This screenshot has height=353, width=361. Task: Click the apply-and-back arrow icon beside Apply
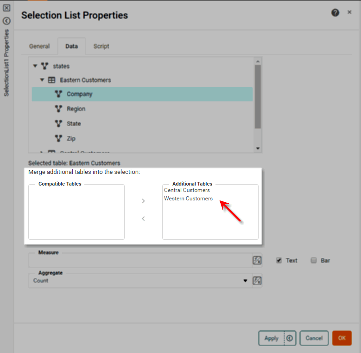(290, 338)
